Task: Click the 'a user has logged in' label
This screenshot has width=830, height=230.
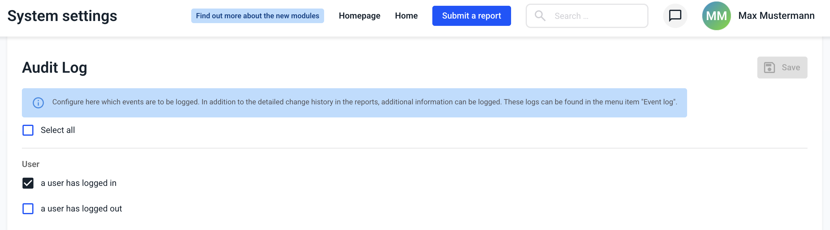Action: pyautogui.click(x=79, y=183)
